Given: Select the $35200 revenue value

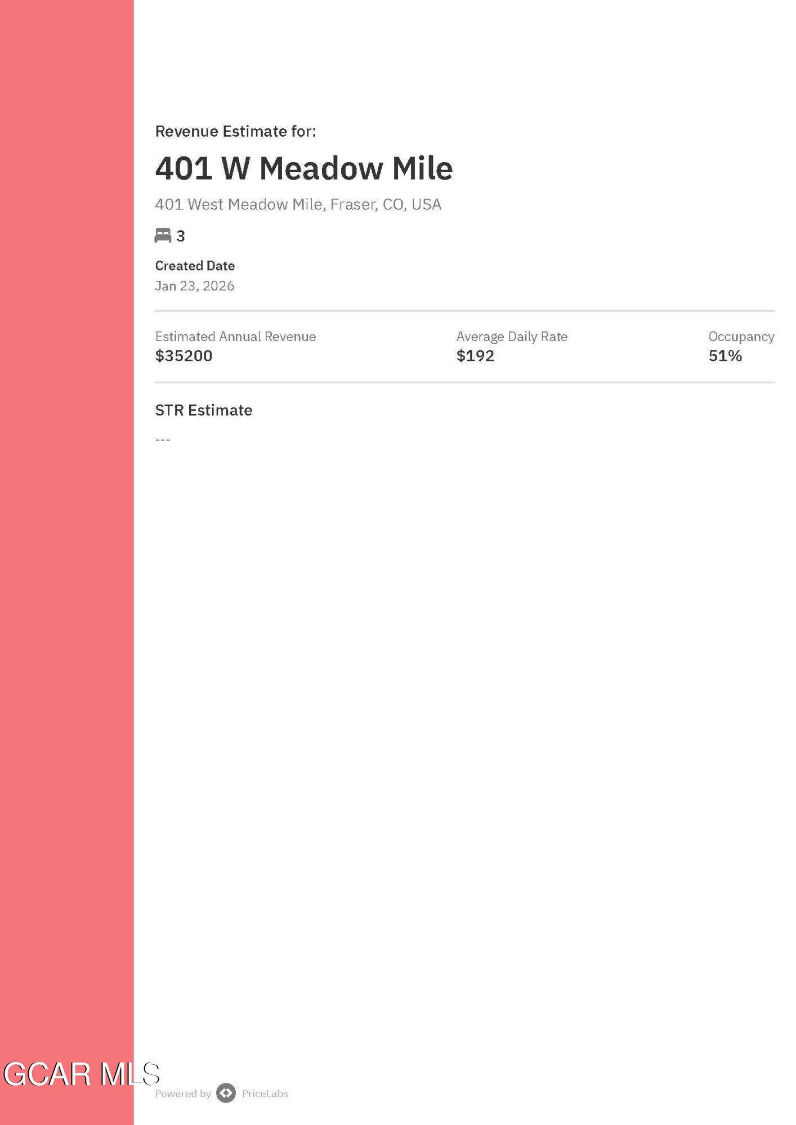Looking at the screenshot, I should 184,356.
